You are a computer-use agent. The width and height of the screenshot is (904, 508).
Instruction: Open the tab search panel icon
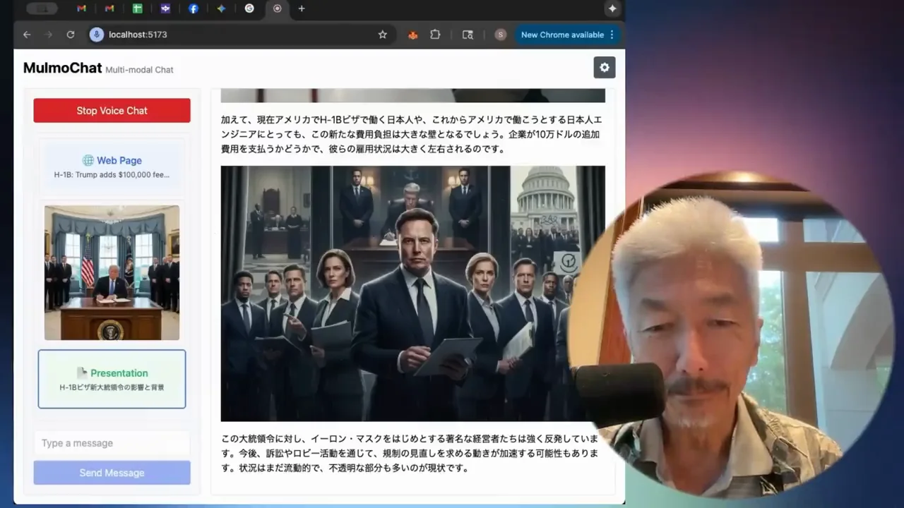pos(468,35)
